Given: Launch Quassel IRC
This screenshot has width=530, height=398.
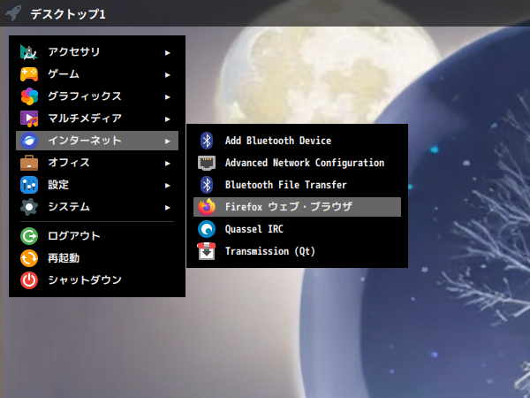Looking at the screenshot, I should point(297,229).
